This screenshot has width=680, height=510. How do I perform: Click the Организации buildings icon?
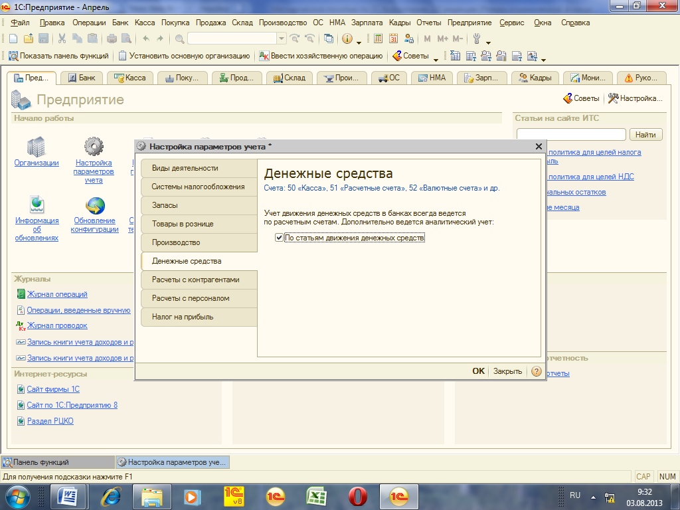(x=37, y=146)
